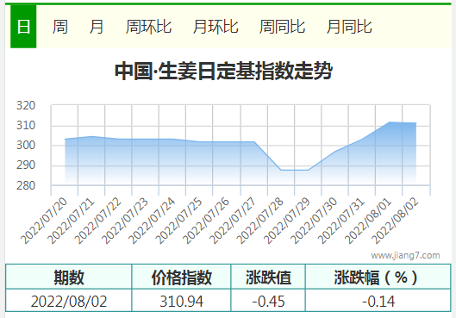The height and width of the screenshot is (318, 456).
Task: Select the -0.45 change value cell
Action: [x=268, y=301]
